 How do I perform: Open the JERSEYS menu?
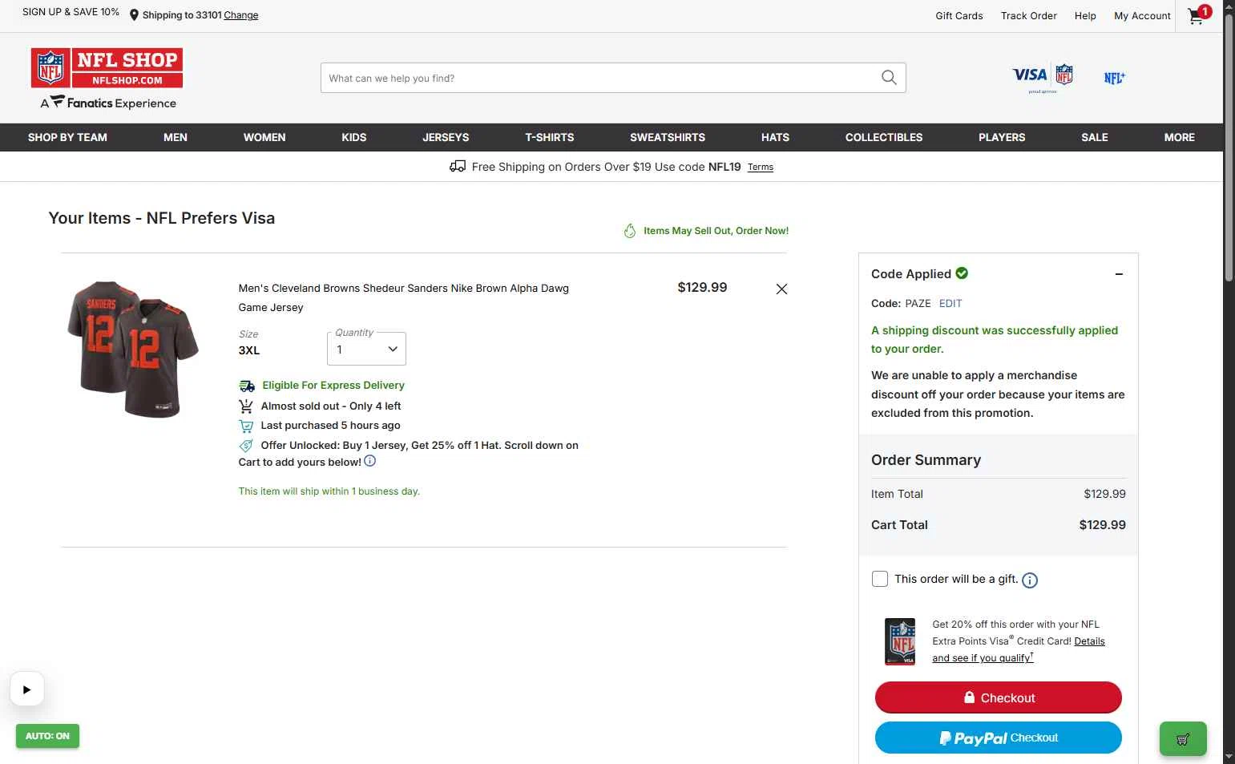pos(446,137)
